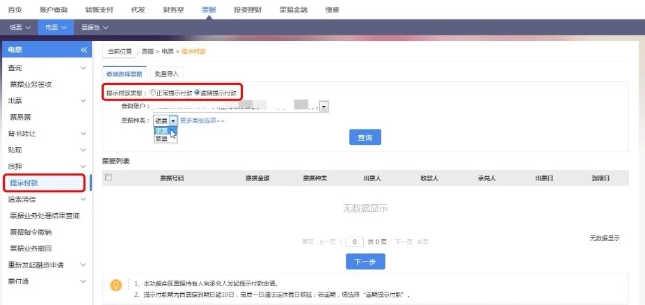
Task: Select the 逾期提示付款 radio option
Action: point(197,93)
